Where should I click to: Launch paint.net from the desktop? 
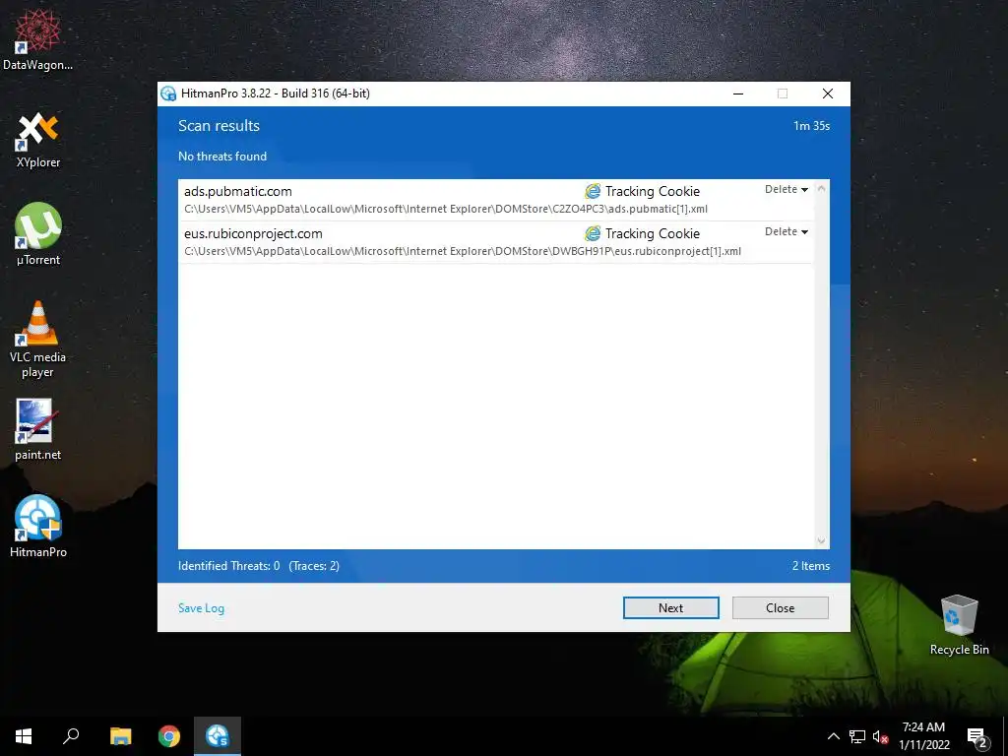coord(37,429)
